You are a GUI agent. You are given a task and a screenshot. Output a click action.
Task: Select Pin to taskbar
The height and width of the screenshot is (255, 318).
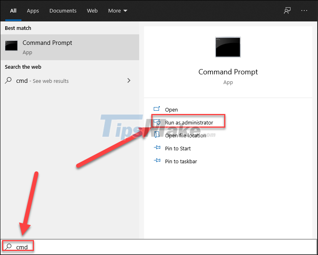click(181, 161)
